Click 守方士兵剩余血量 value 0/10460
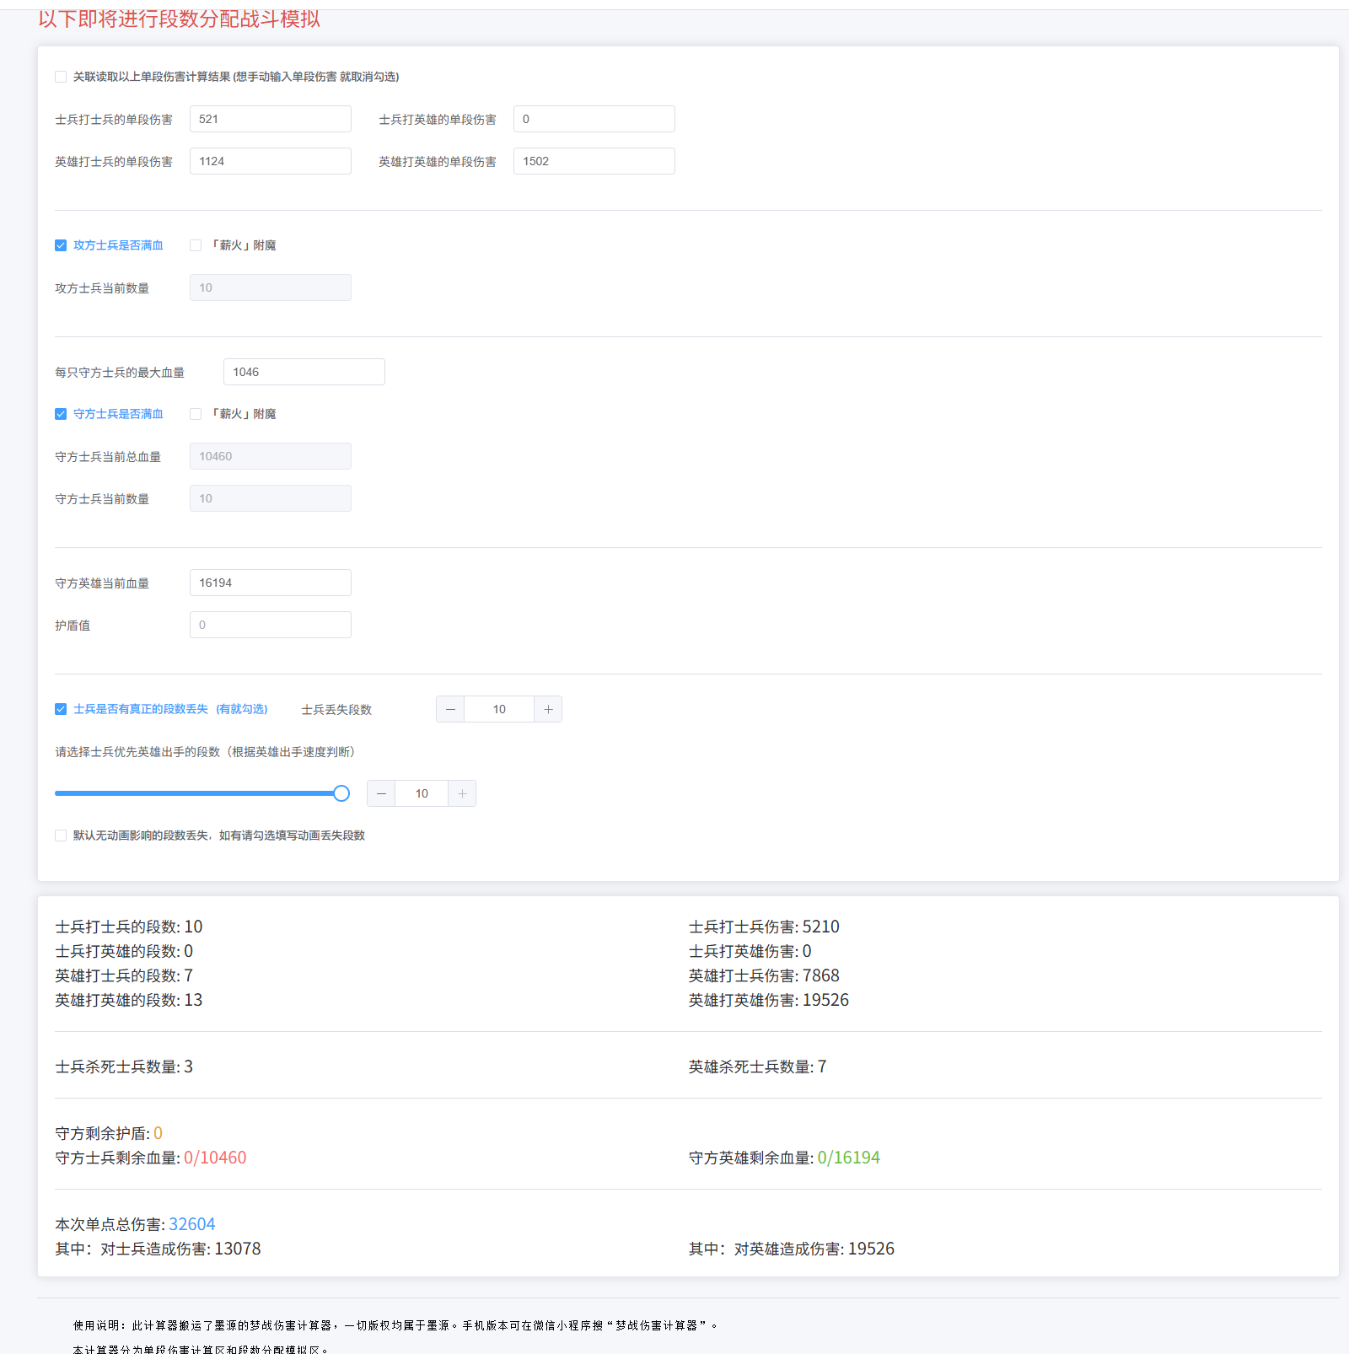 pyautogui.click(x=215, y=1158)
